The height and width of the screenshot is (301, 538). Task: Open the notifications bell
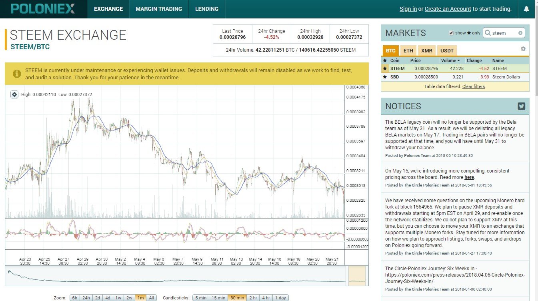point(526,9)
